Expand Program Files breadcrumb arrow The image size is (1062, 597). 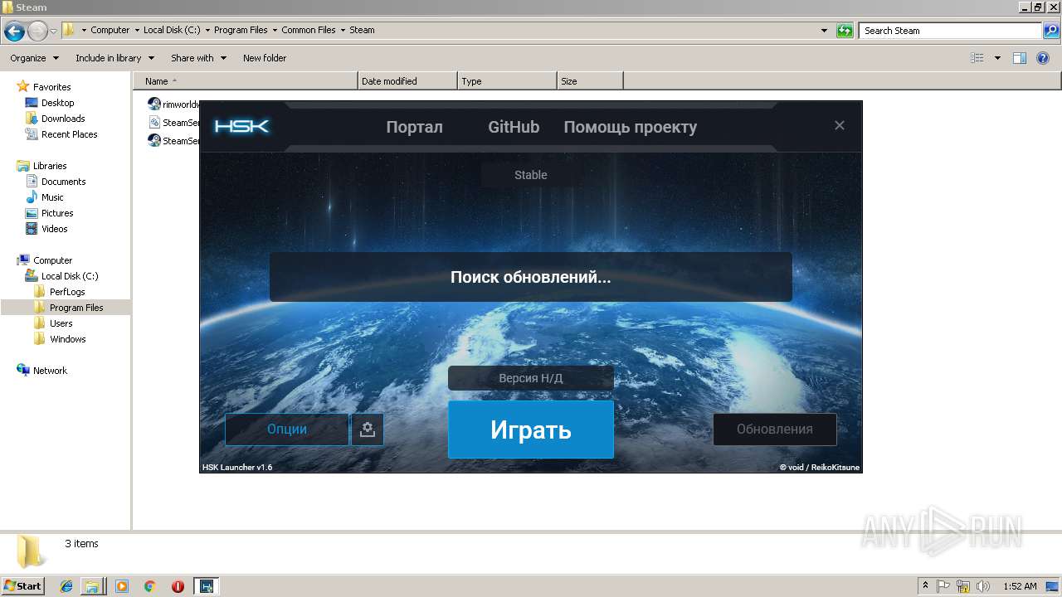[275, 30]
